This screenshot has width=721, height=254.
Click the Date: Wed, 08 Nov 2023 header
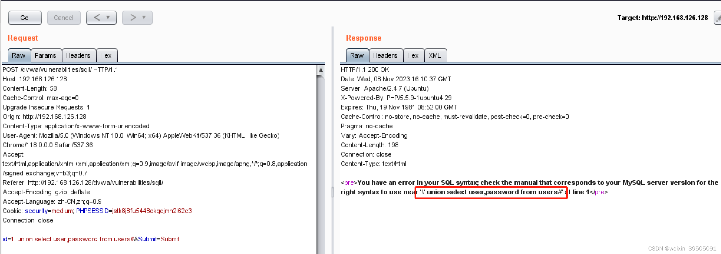[x=396, y=79]
